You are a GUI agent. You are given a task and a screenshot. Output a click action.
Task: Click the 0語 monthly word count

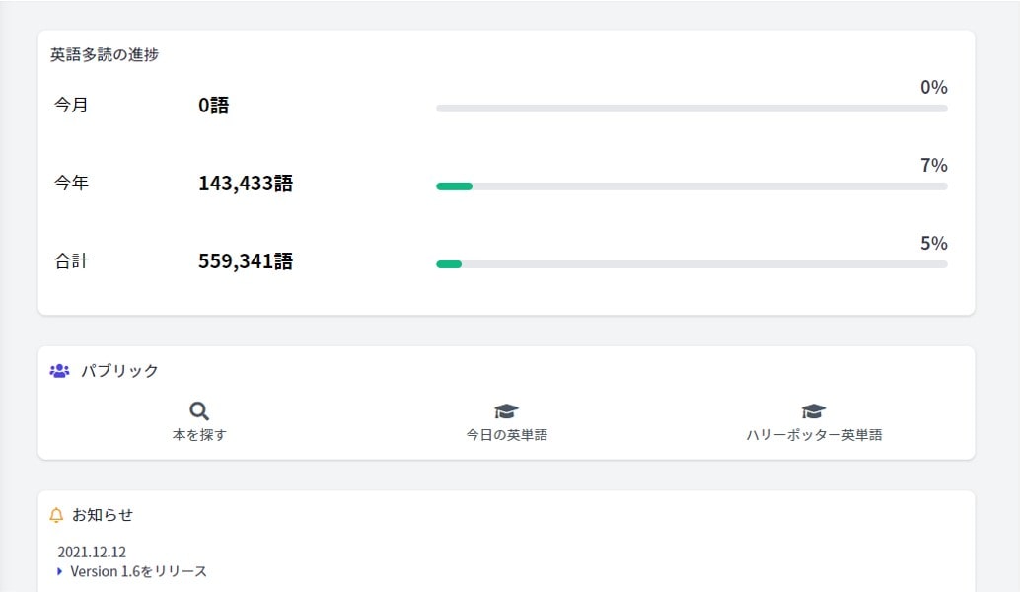point(213,105)
